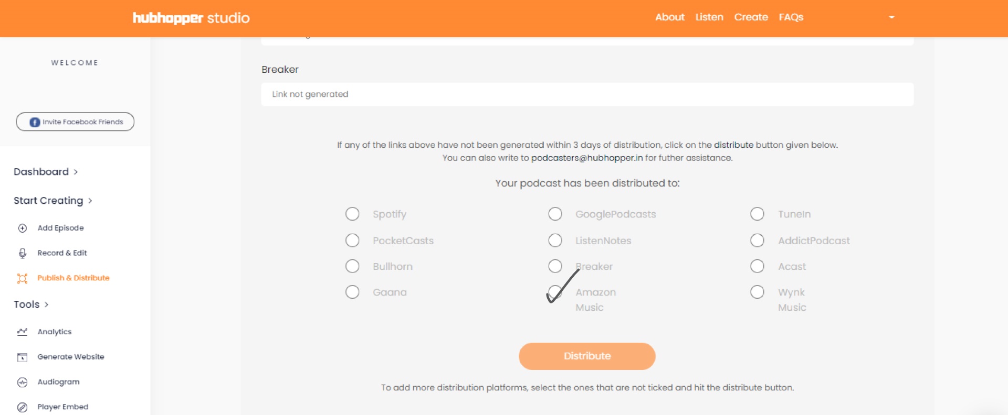Screen dimensions: 1008x415
Task: Click Invite Facebook Friends
Action: pos(75,122)
